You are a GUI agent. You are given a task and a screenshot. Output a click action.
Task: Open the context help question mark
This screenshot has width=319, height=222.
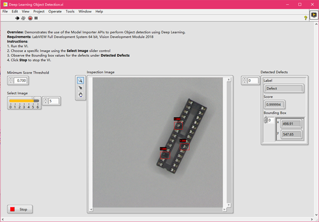[x=305, y=18]
